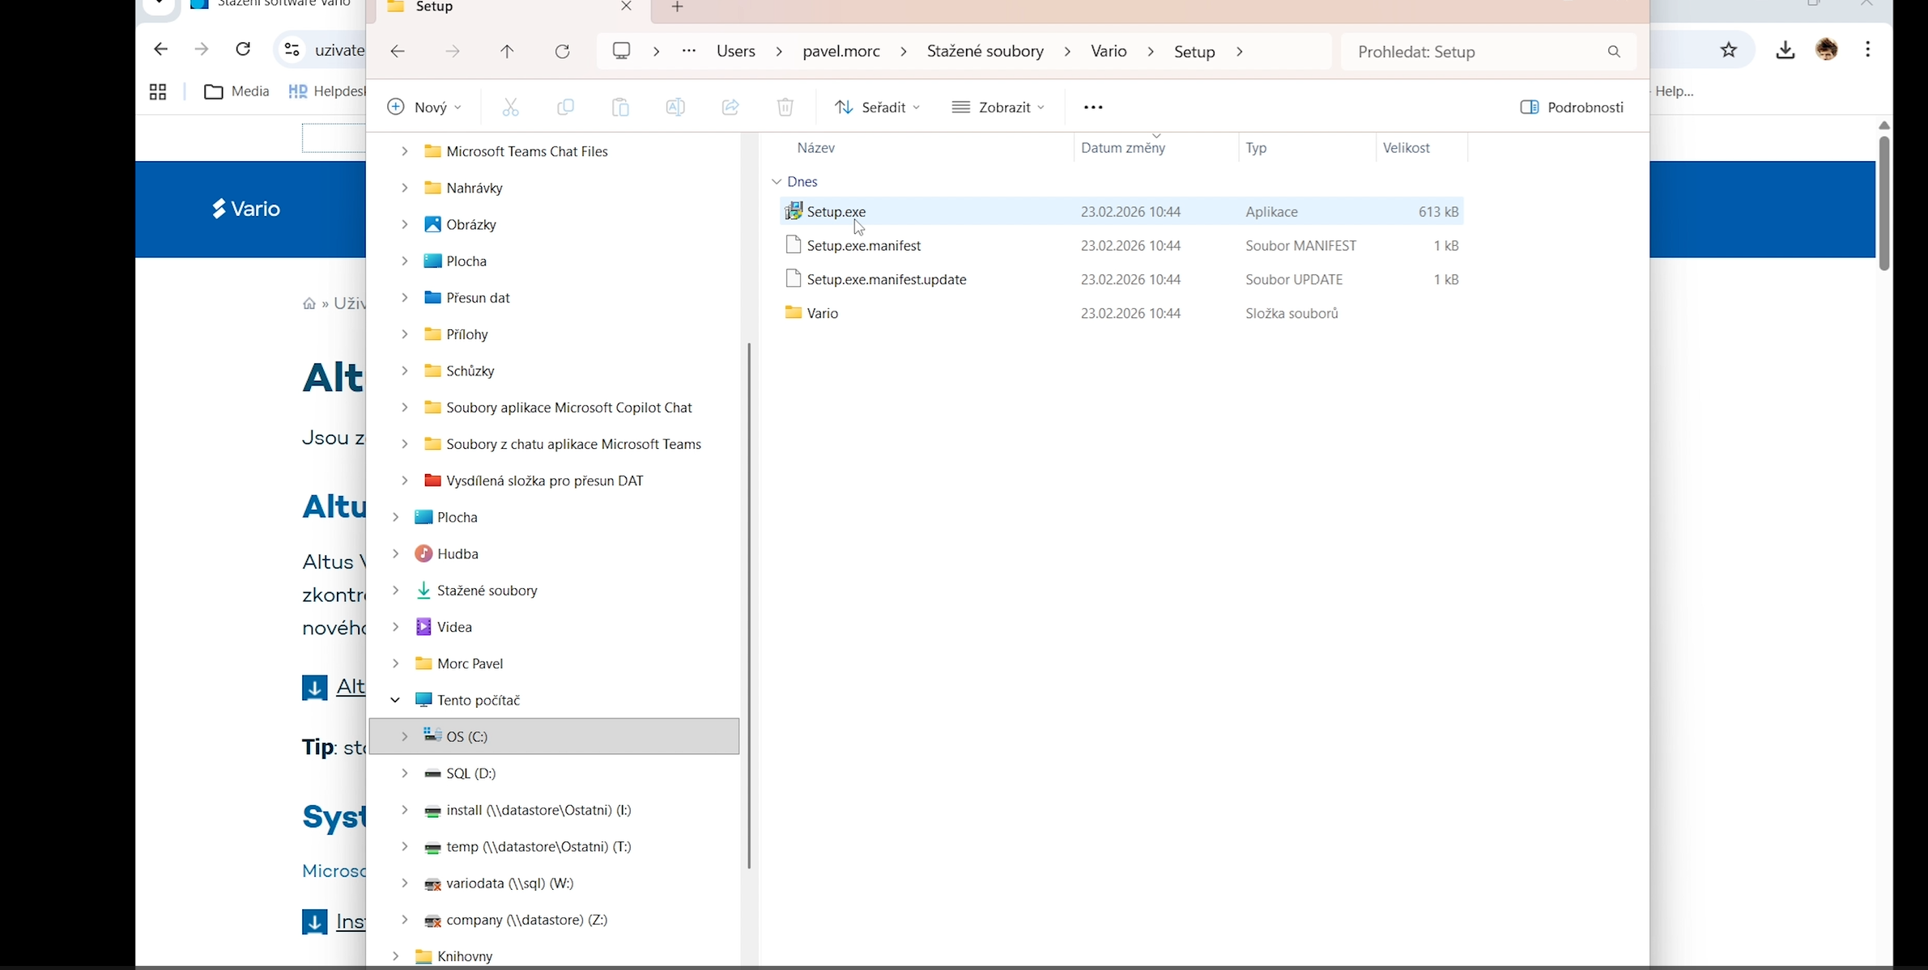Image resolution: width=1928 pixels, height=970 pixels.
Task: Click the Paste clipboard icon
Action: (x=620, y=107)
